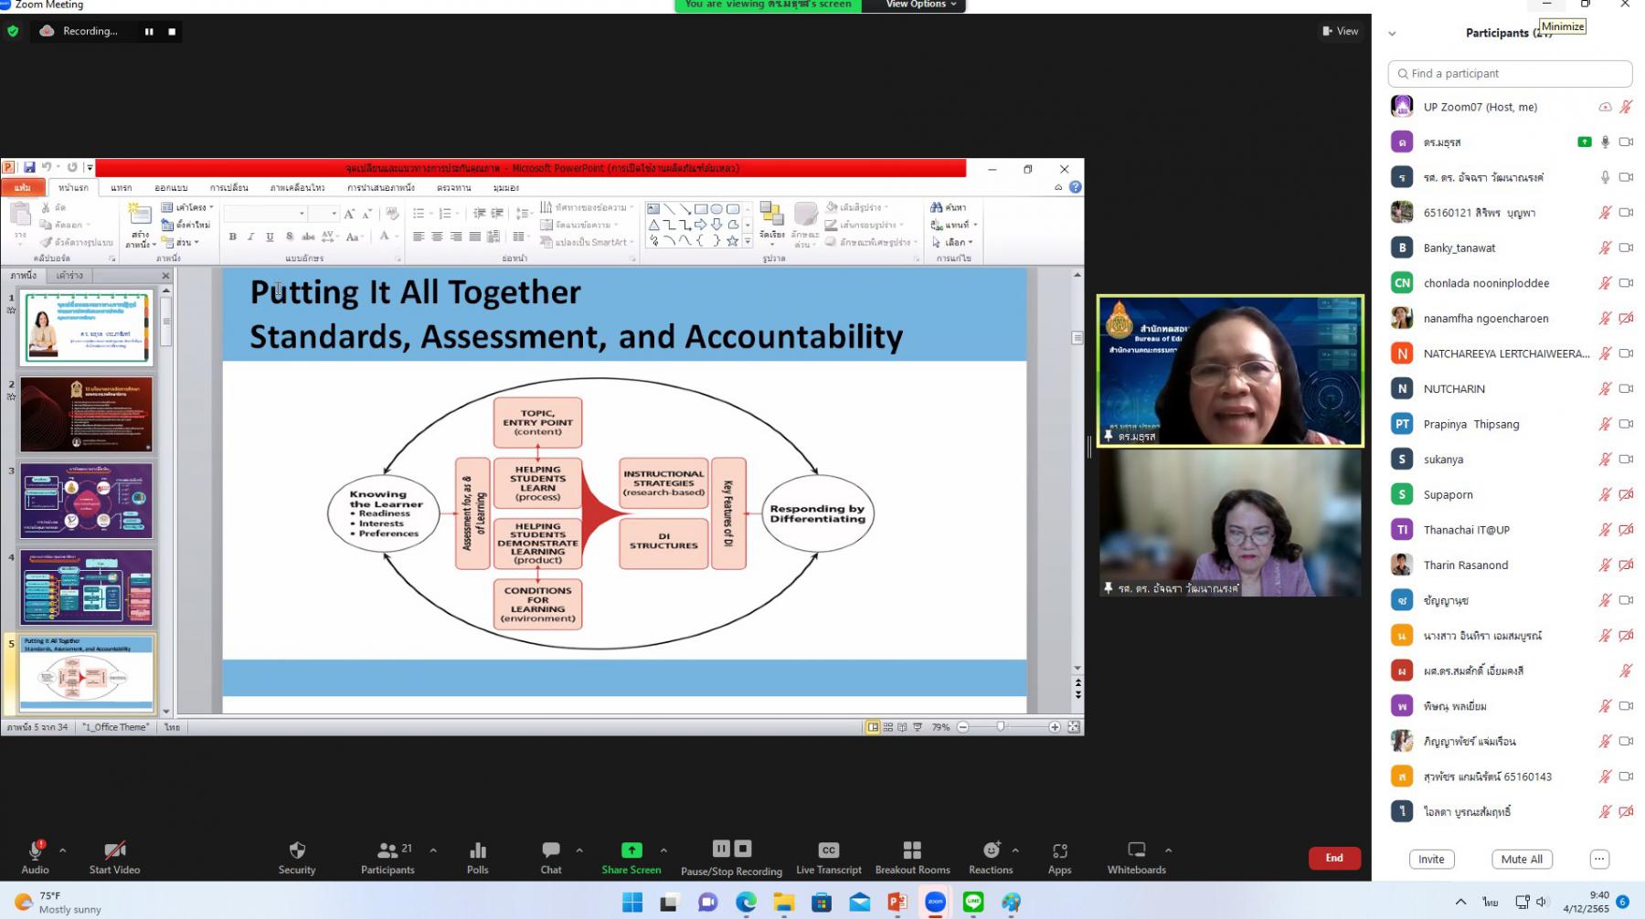Toggle mute for 65160121 participant
The height and width of the screenshot is (919, 1645).
pyautogui.click(x=1605, y=213)
